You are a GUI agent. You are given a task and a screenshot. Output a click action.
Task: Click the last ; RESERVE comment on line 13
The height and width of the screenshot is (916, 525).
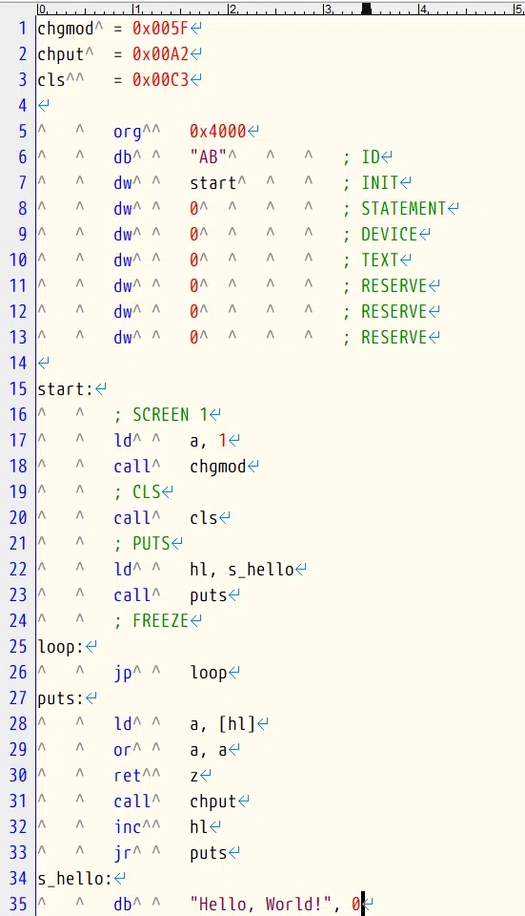(x=385, y=337)
